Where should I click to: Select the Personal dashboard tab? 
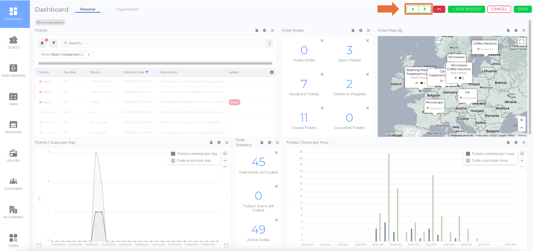coord(87,9)
